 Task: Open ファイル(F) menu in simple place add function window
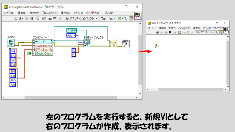[x=9, y=13]
